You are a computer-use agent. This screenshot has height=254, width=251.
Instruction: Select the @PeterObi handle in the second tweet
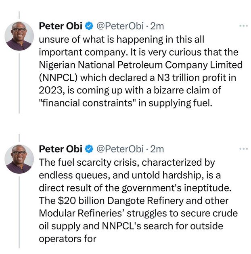tap(119, 149)
